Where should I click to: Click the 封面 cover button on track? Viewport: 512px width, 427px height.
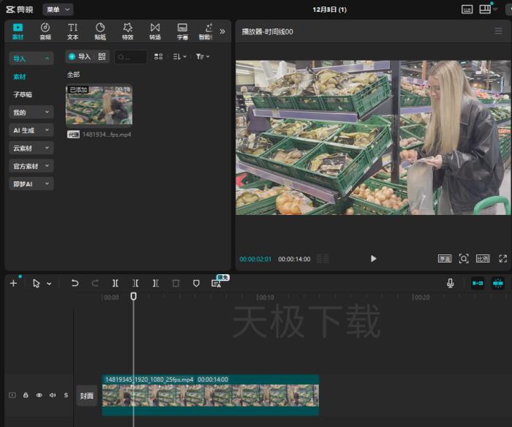(x=86, y=396)
